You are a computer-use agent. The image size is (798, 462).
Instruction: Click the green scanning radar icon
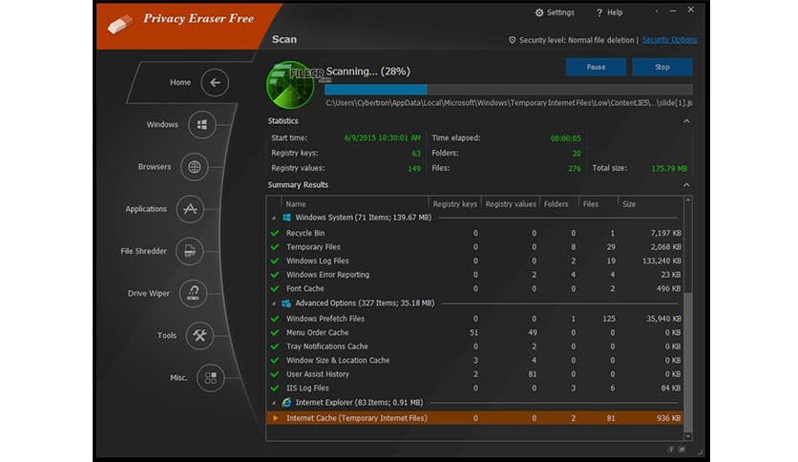290,85
